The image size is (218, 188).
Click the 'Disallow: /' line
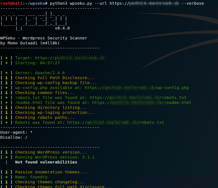coord(14,137)
